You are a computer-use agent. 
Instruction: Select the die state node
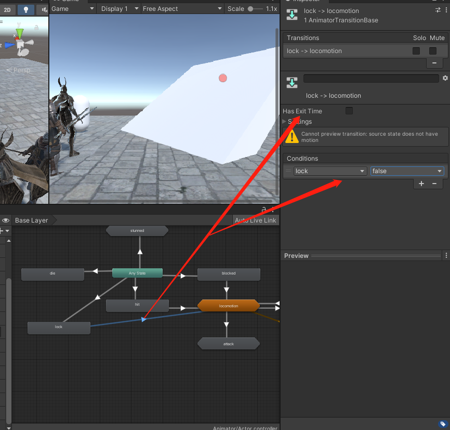52,275
